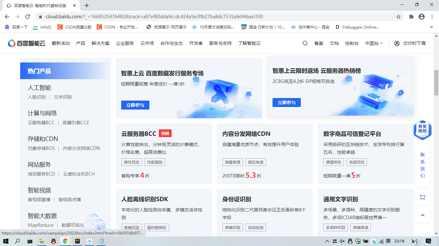
Task: Click the volume muted tray icon
Action: pyautogui.click(x=342, y=241)
